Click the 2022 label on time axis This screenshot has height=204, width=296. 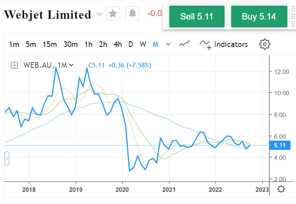pos(215,190)
